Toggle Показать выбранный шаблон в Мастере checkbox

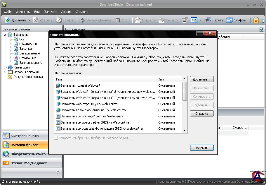(56, 138)
